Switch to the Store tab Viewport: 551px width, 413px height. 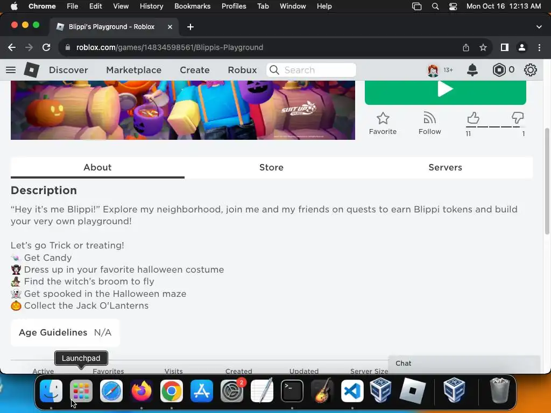271,168
